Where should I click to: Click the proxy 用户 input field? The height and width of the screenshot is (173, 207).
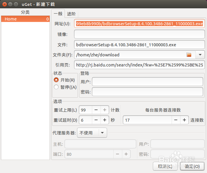tap(178, 144)
